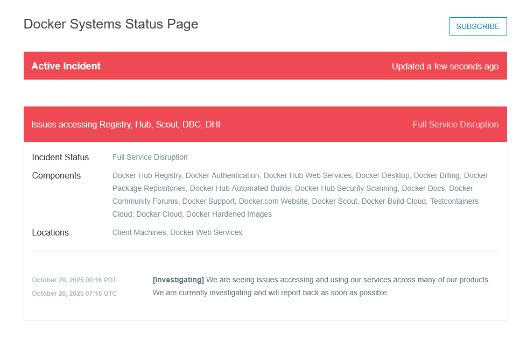Screen dimensions: 520x342
Task: Select the Docker Support component link
Action: click(208, 201)
